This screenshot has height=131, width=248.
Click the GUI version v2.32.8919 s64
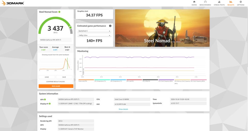coord(132,104)
